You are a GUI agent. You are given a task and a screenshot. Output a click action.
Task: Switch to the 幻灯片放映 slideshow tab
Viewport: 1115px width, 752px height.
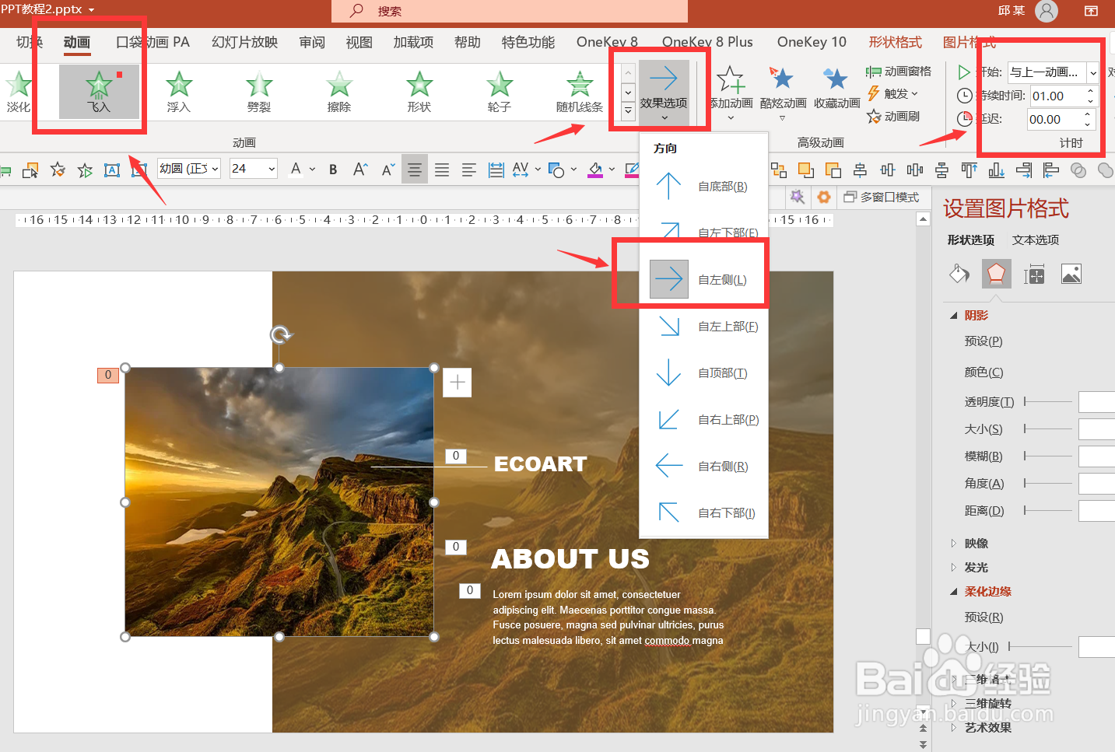tap(244, 42)
